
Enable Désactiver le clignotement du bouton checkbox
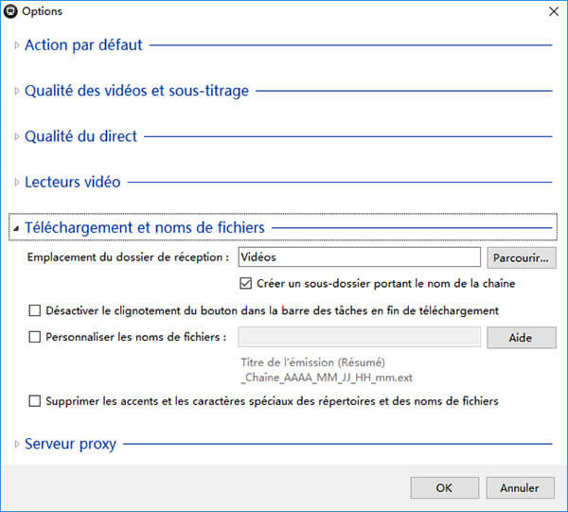pos(35,310)
